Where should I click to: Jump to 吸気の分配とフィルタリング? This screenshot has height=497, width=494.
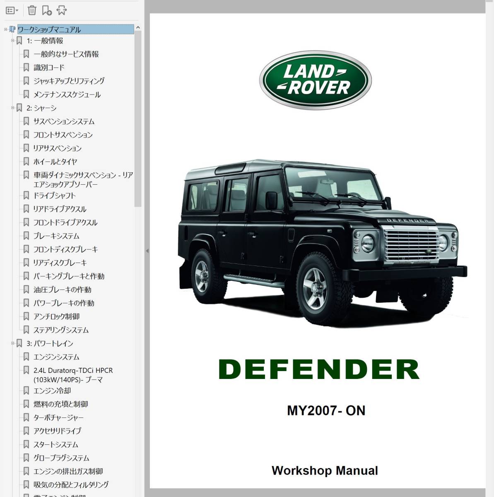click(71, 485)
